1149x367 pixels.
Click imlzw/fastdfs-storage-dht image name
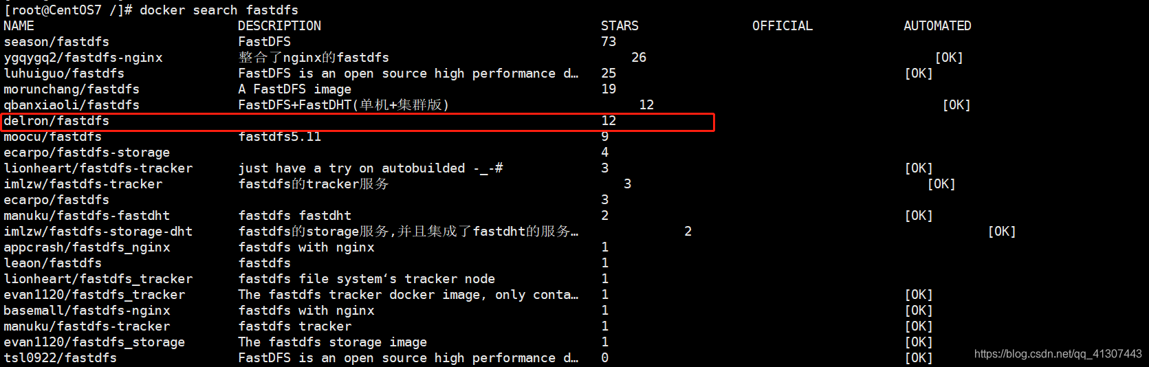pos(98,232)
